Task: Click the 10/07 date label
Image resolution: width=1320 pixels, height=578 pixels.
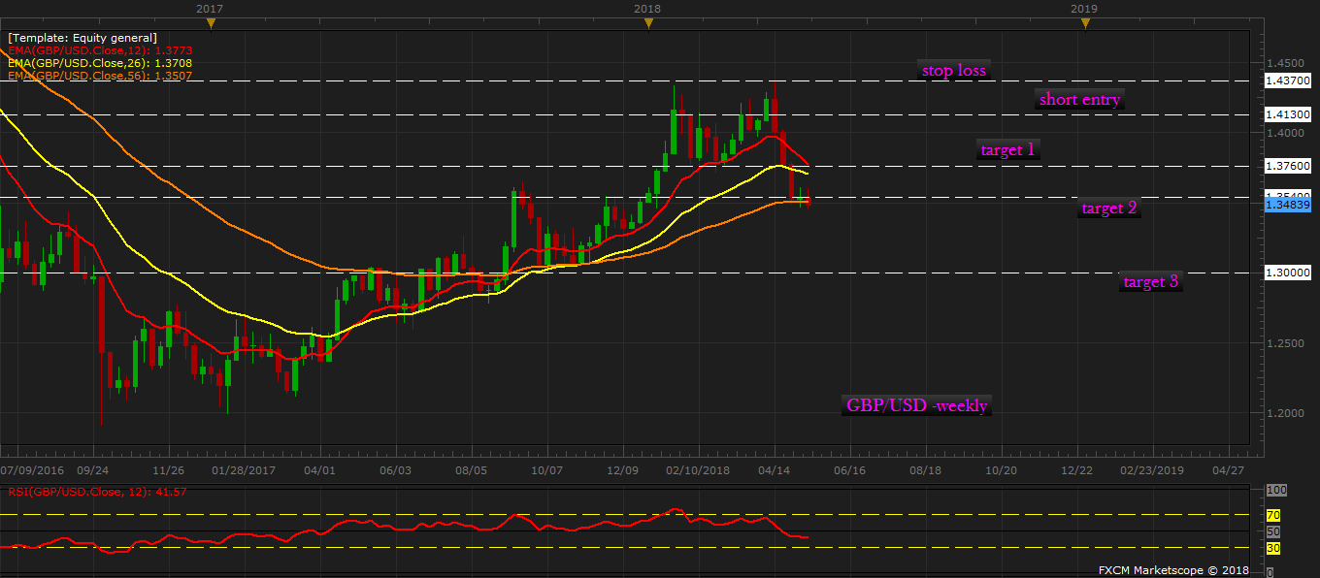Action: 546,469
